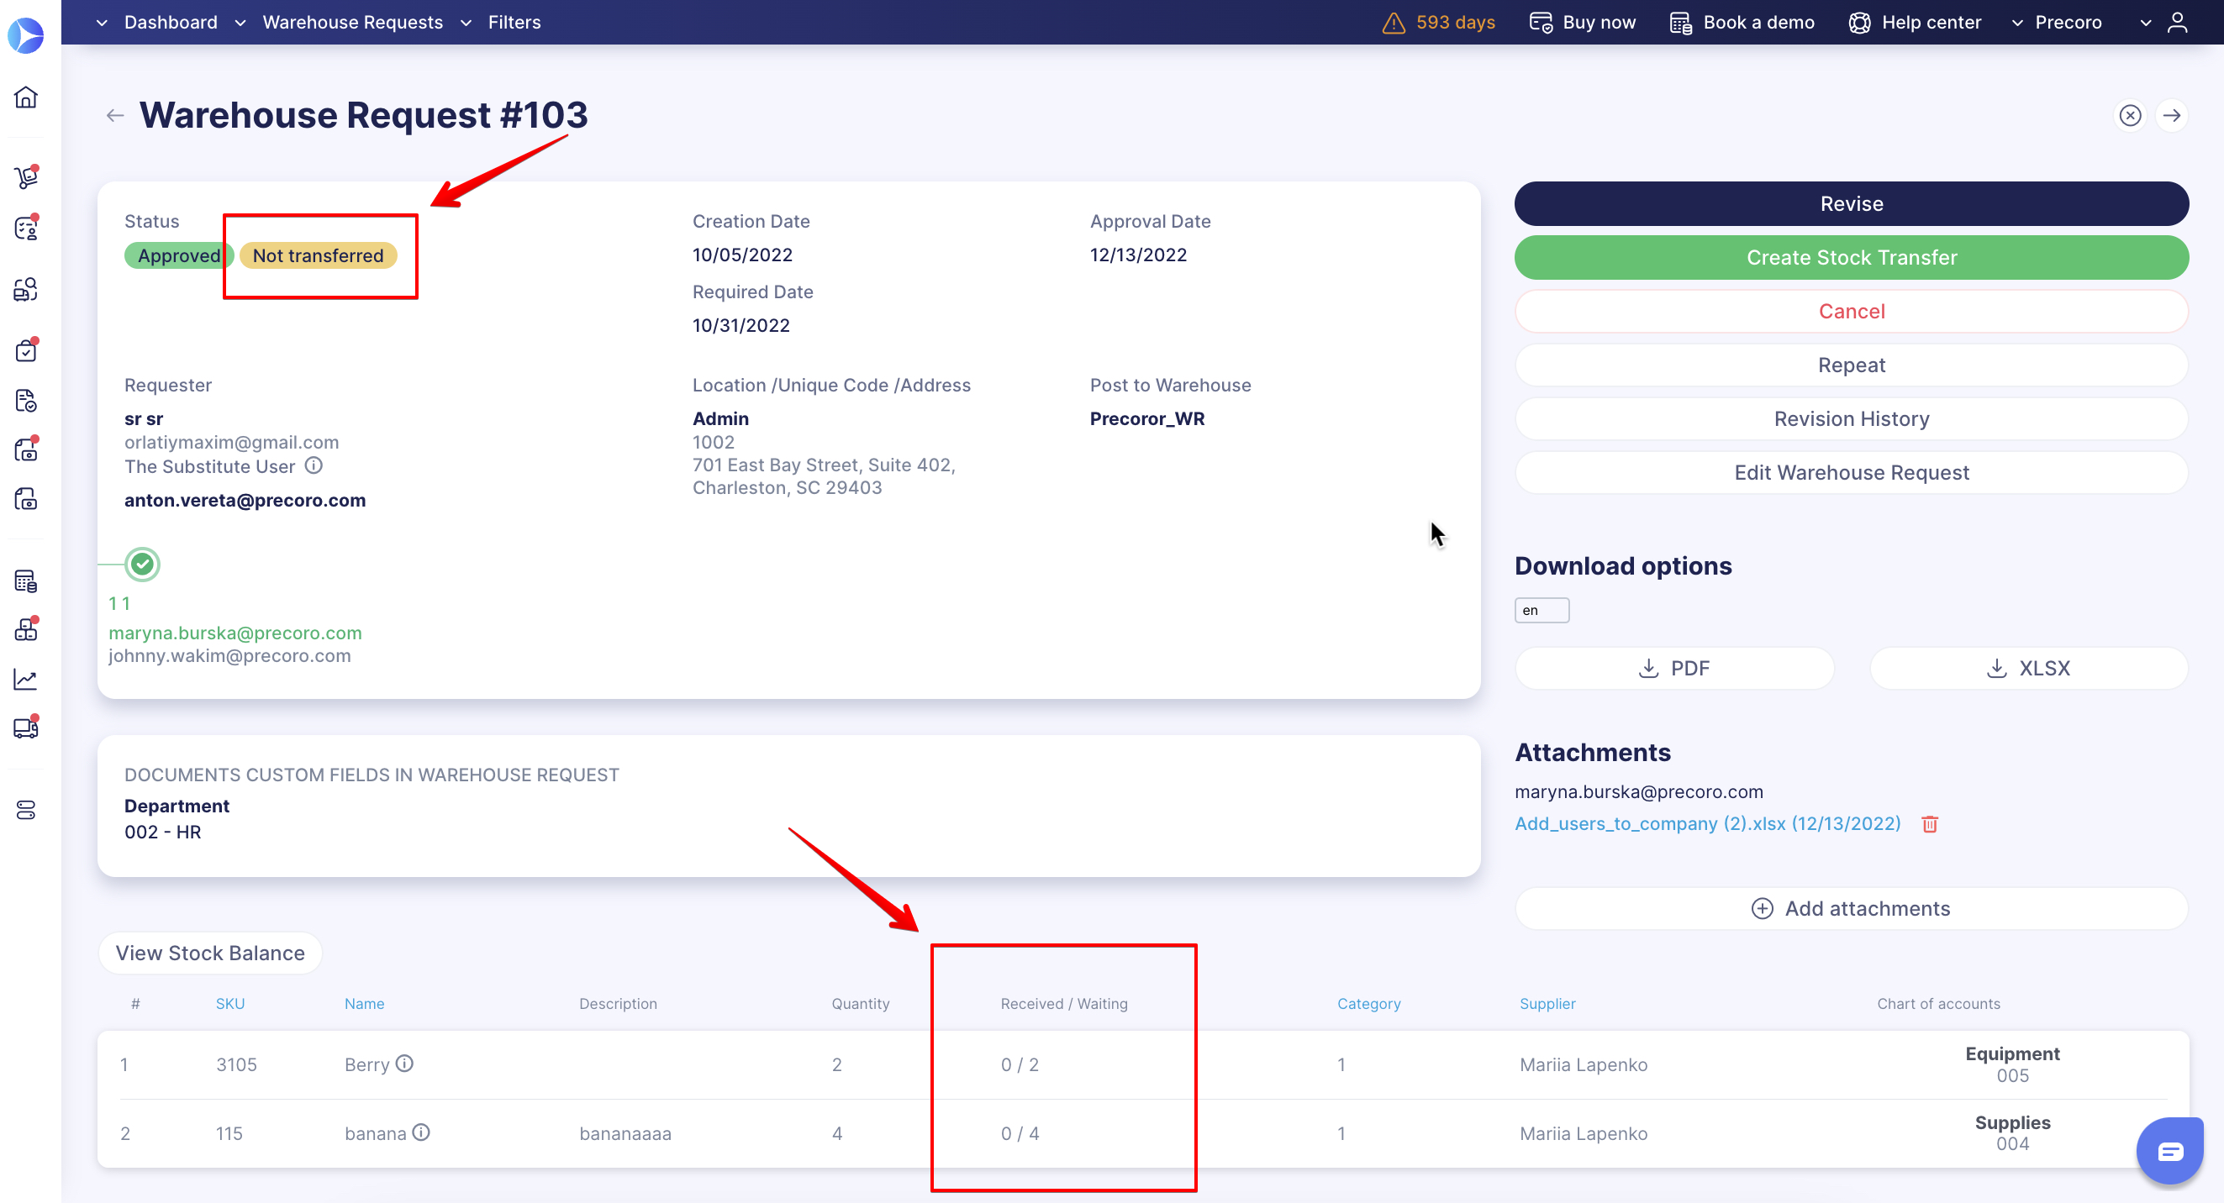Open the truck with magnifier sidebar icon
The height and width of the screenshot is (1203, 2224).
coord(26,289)
